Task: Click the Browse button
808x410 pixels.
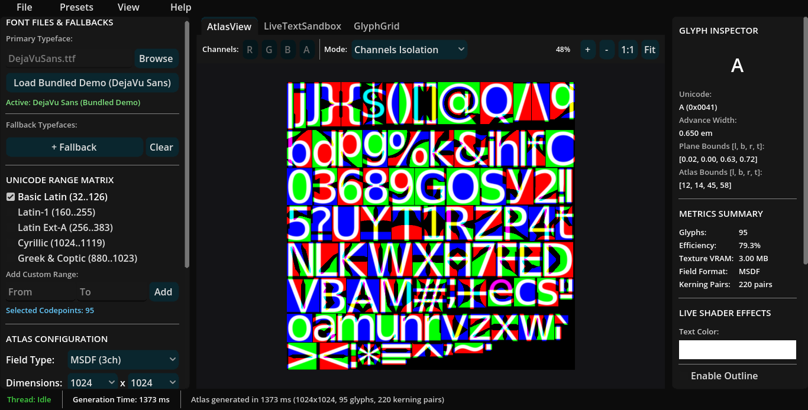Action: tap(156, 58)
